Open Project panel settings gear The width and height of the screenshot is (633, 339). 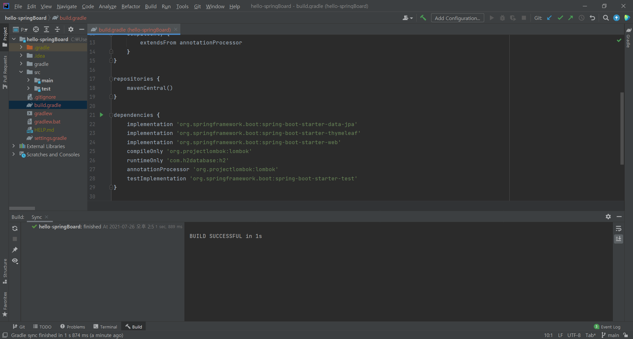pos(71,29)
